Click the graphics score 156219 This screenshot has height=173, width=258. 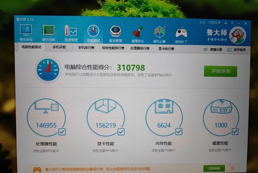click(x=106, y=125)
